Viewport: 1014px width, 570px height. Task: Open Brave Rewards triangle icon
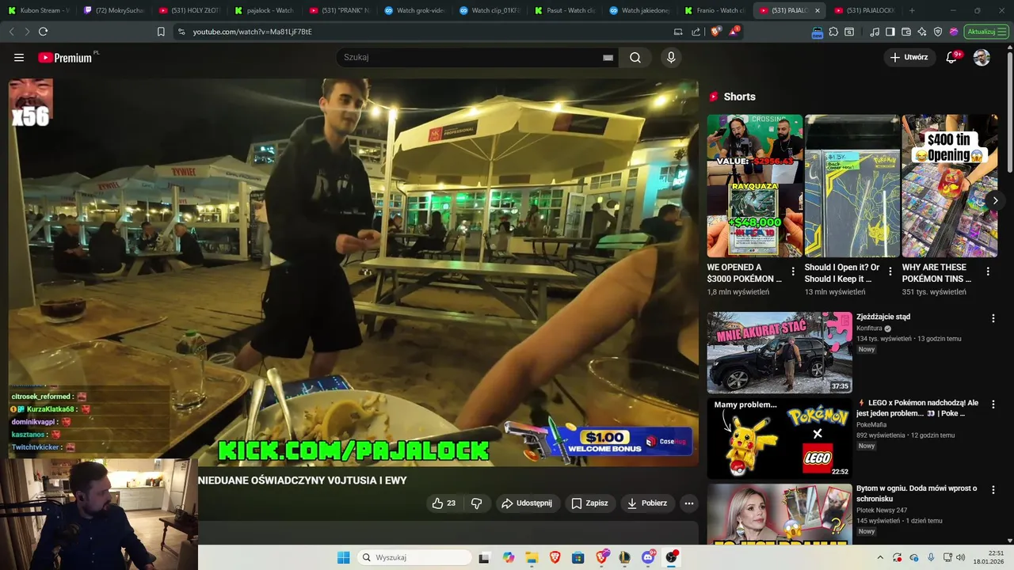point(734,32)
